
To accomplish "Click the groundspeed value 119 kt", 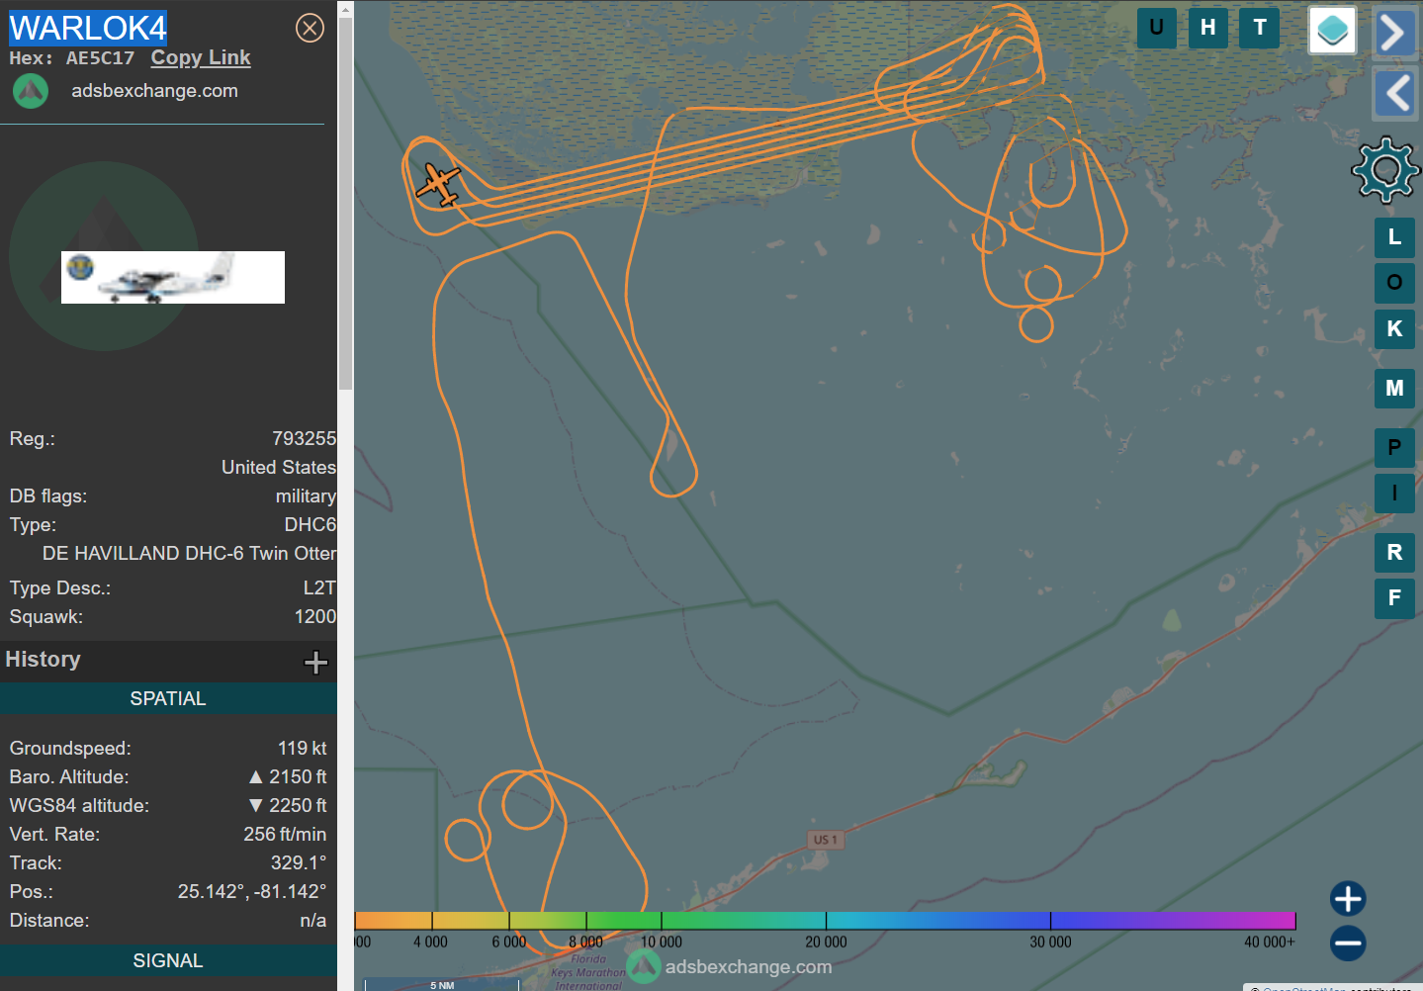I will 302,748.
